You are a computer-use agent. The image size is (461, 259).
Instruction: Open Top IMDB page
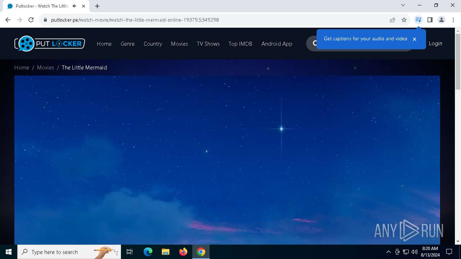[240, 44]
